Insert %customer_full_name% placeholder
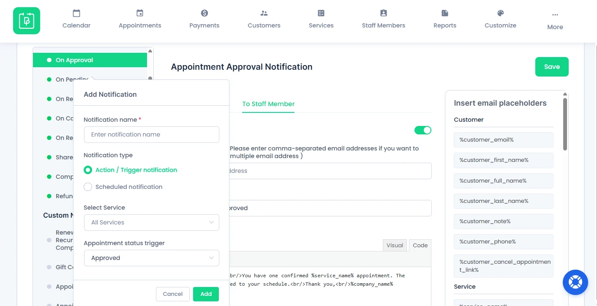 click(504, 180)
